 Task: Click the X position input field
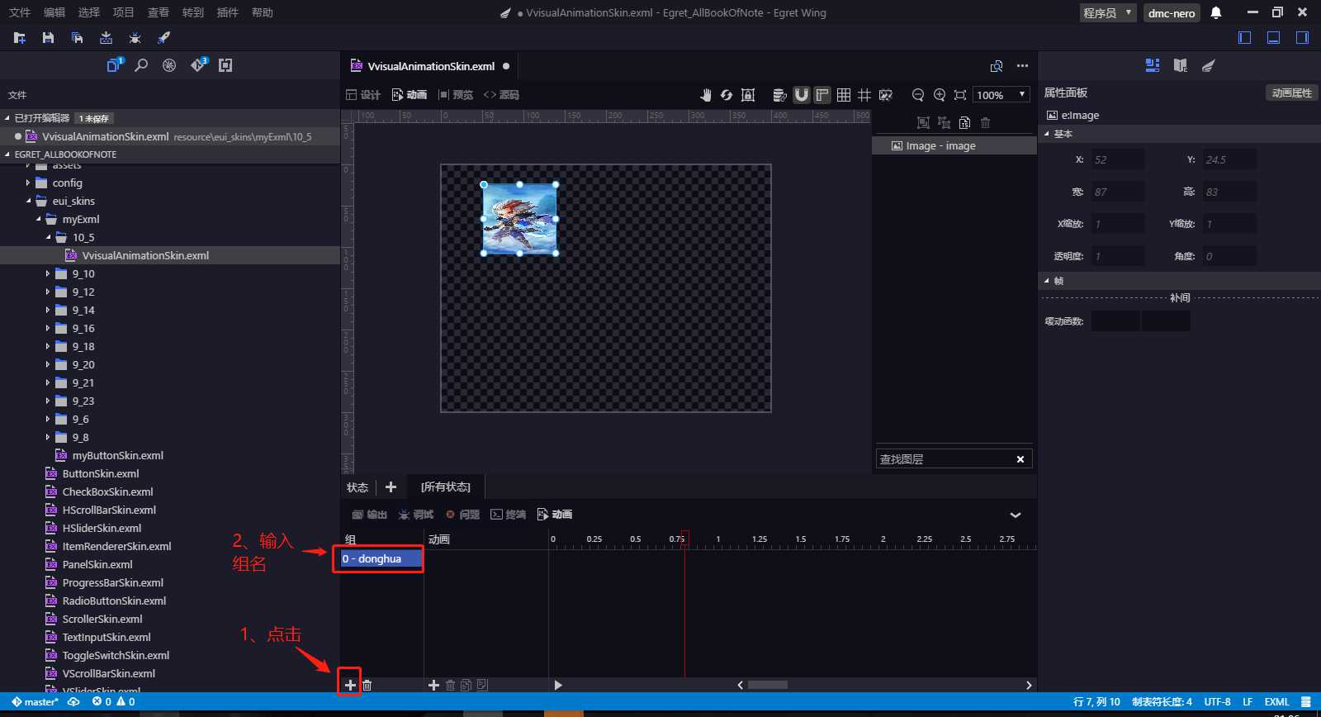click(1118, 159)
